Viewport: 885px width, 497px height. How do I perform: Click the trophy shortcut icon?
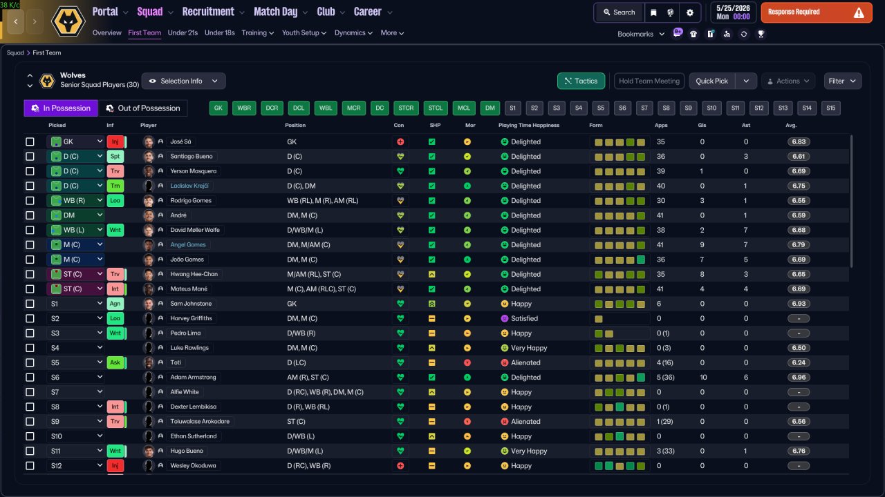pos(761,34)
